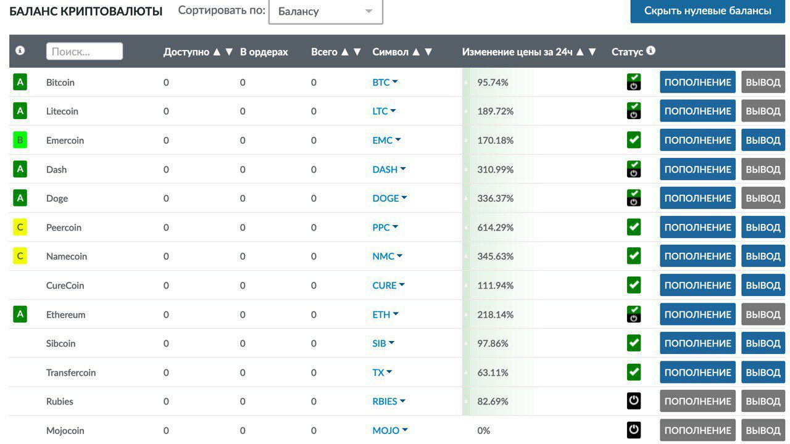Screen dimensions: 790x444
Task: Click Peercoin's yellow C rating badge
Action: (20, 227)
